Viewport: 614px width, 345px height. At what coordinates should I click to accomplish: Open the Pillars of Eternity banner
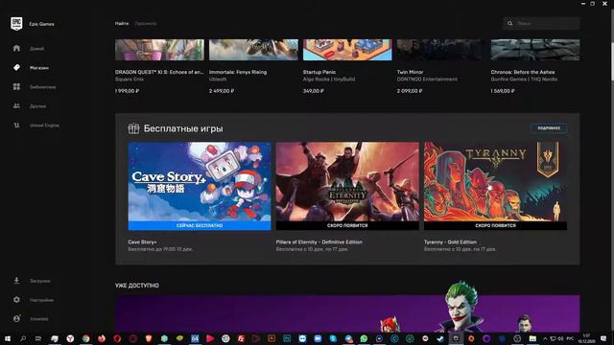tap(347, 186)
